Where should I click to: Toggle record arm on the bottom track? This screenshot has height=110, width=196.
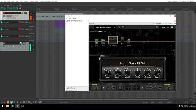point(4,43)
